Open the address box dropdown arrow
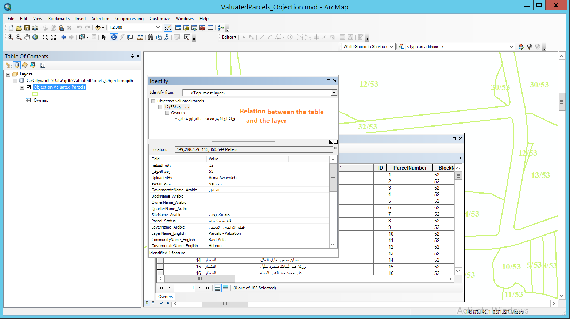Screen dimensions: 570x319 point(511,47)
